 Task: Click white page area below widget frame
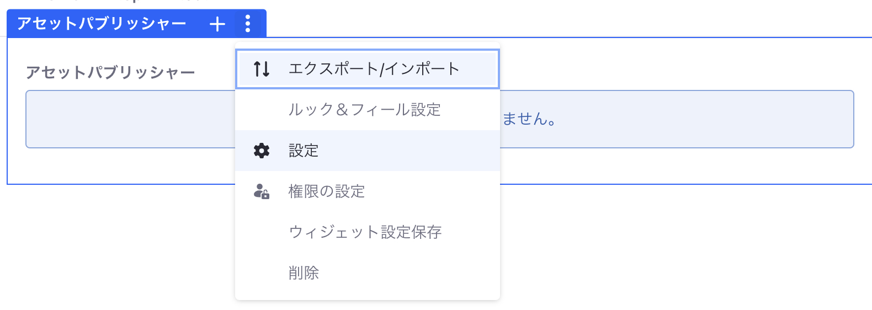(x=662, y=248)
